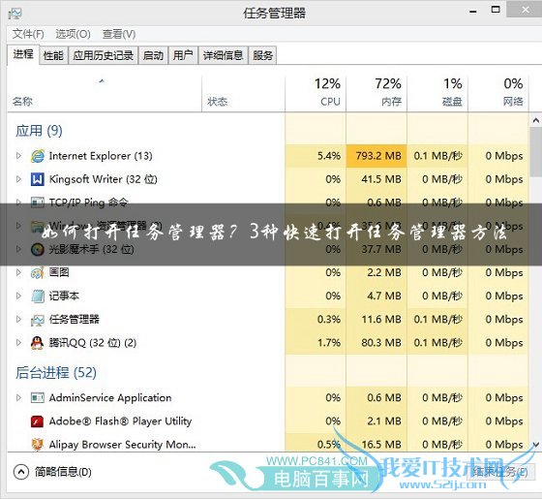Image resolution: width=542 pixels, height=499 pixels.
Task: Switch to the 性能 tab
Action: 53,55
